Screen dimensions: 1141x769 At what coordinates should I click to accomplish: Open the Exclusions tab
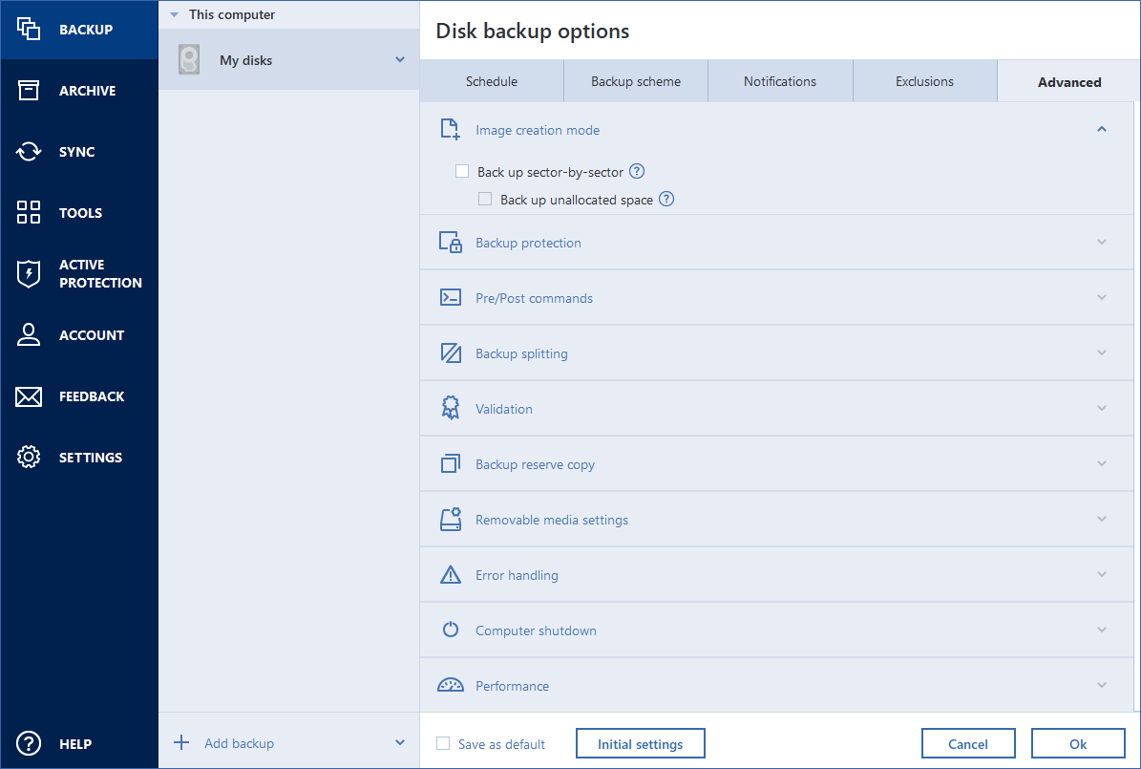[x=924, y=82]
